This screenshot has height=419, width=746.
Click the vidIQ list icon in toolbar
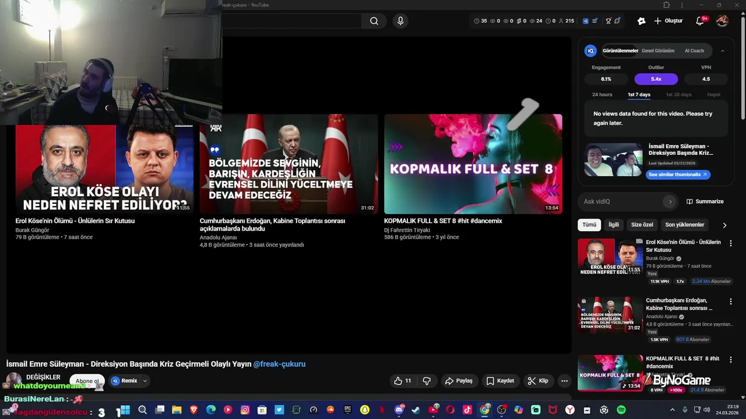tap(595, 21)
